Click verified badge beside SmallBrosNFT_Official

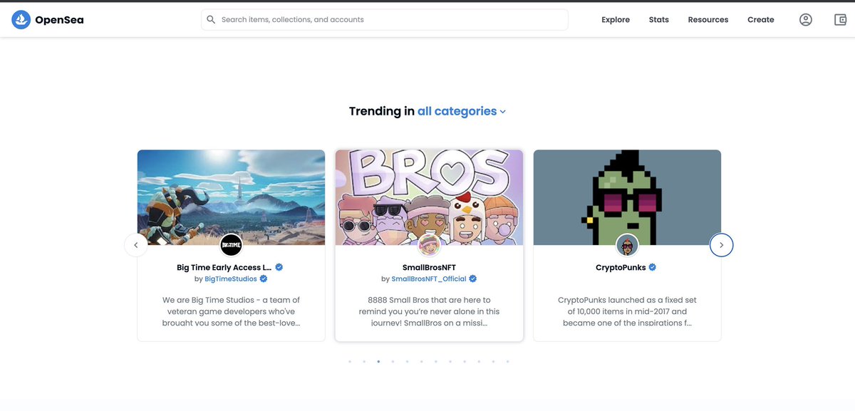tap(472, 279)
